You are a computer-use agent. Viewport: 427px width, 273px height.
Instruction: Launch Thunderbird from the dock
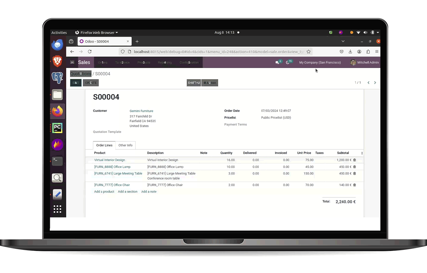click(57, 45)
